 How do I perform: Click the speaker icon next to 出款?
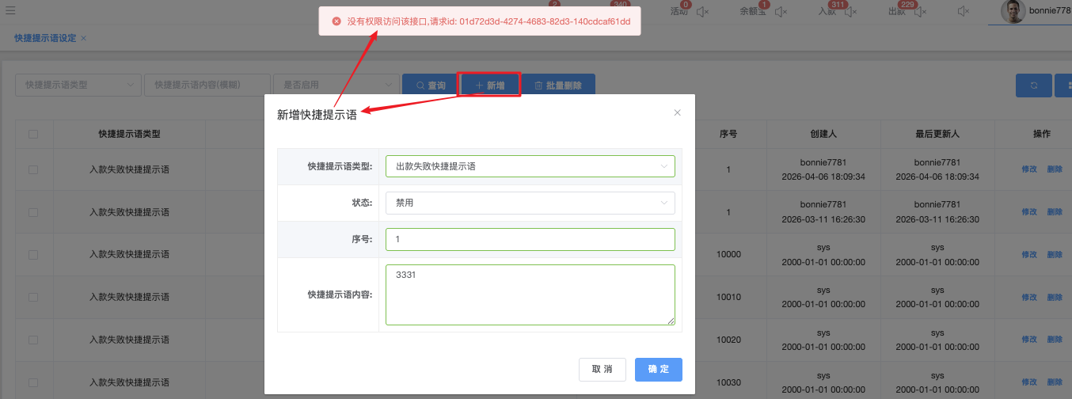[x=919, y=12]
